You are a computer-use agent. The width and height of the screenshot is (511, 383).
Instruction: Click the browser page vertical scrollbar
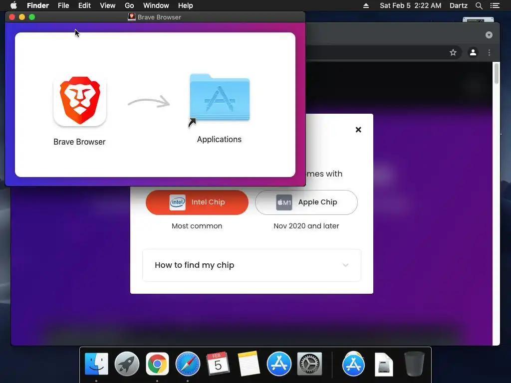point(496,74)
